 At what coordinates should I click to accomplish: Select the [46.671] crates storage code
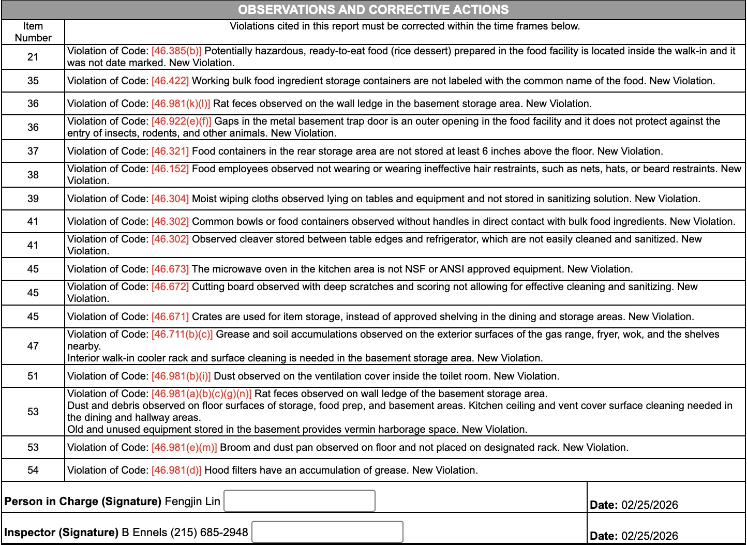click(x=170, y=316)
